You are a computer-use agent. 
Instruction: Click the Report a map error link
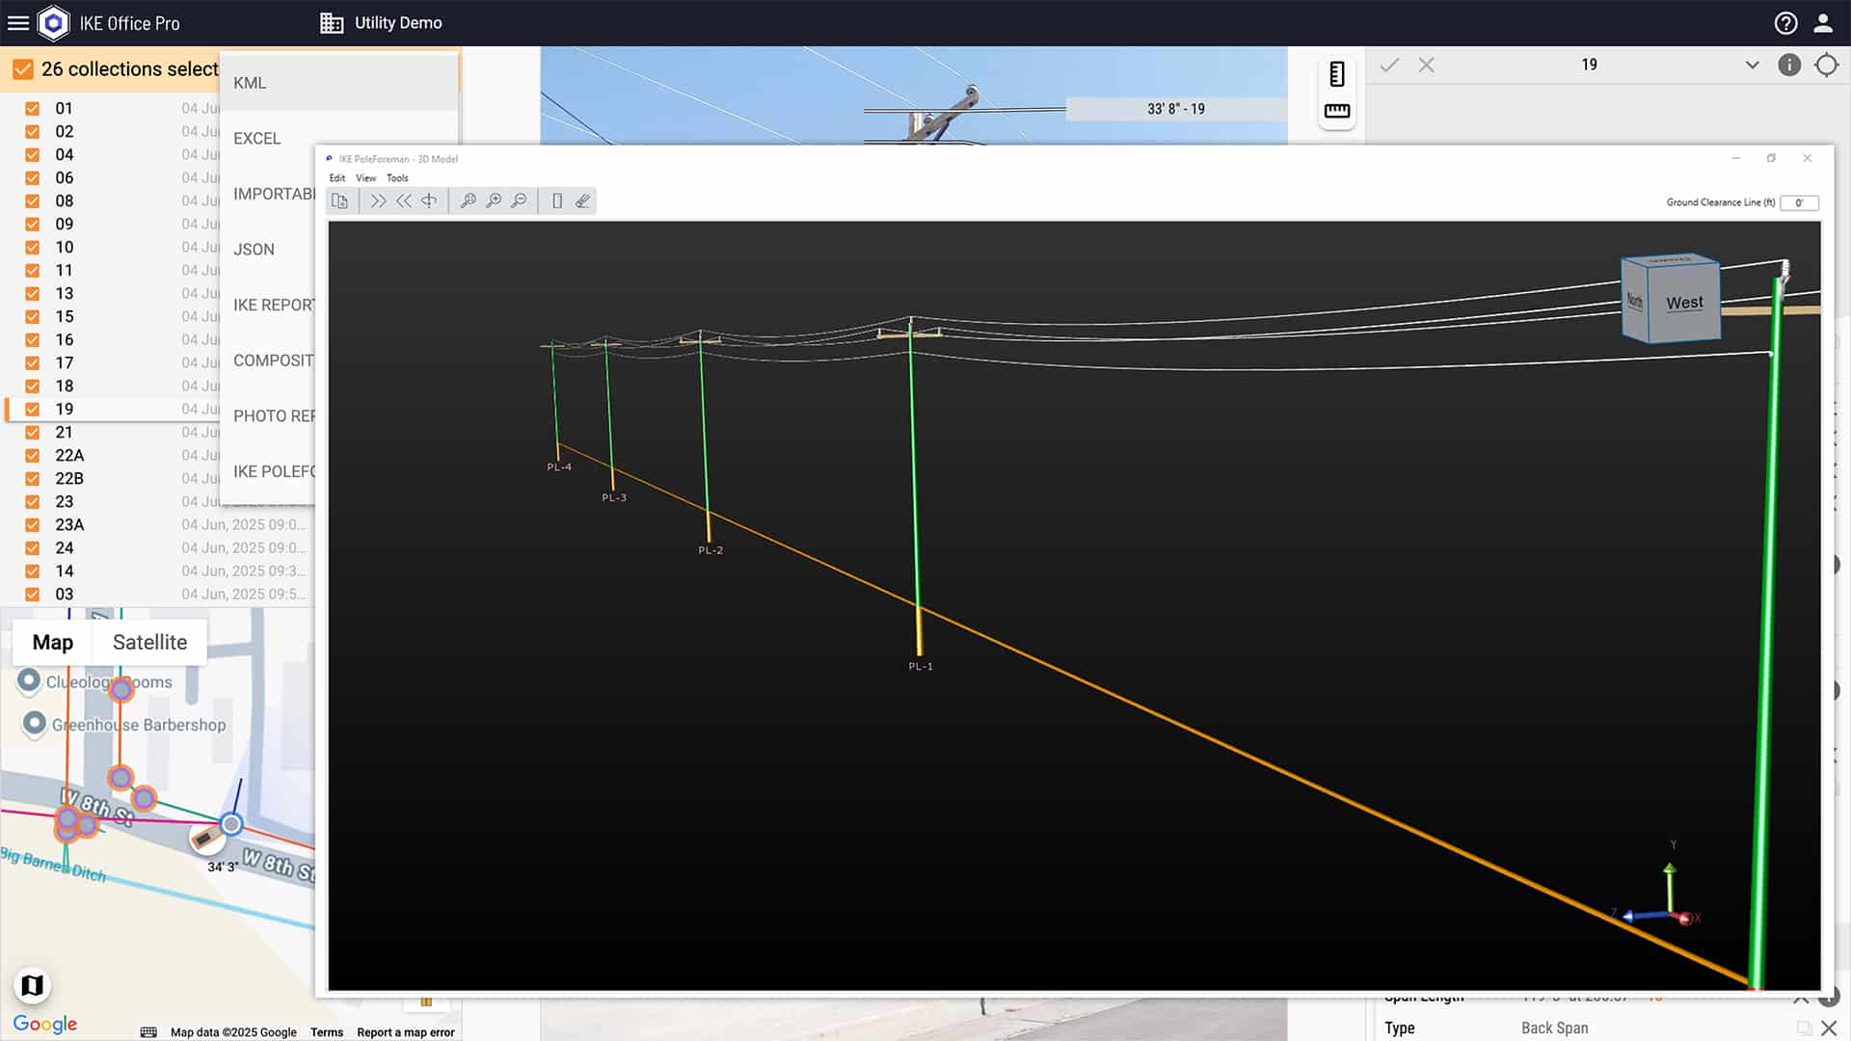pyautogui.click(x=405, y=1032)
